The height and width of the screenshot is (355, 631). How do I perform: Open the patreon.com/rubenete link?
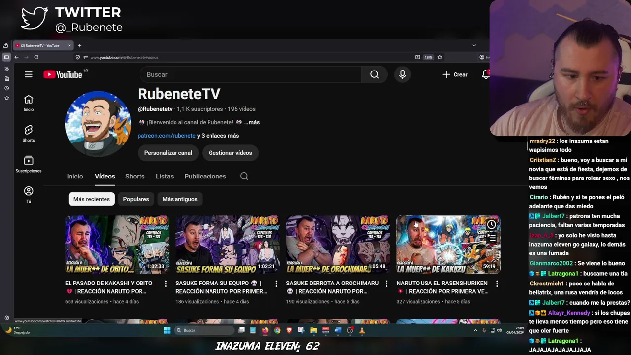click(x=167, y=136)
